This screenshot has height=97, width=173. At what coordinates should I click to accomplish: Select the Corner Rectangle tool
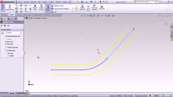click(x=17, y=9)
